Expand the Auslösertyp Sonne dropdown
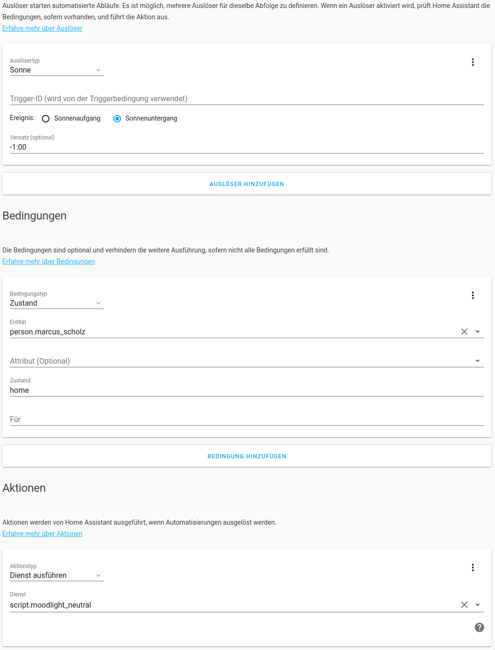 [56, 70]
